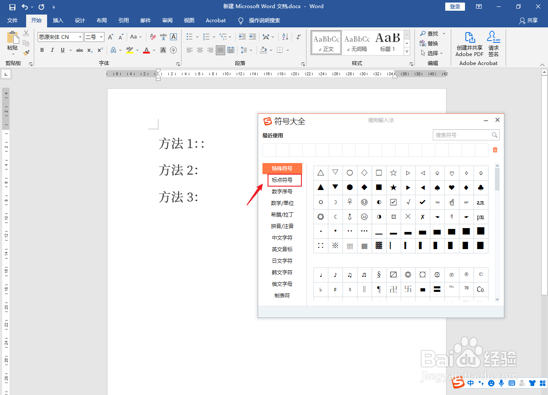The image size is (548, 395).
Task: Switch to the 插入 ribbon tab
Action: click(x=58, y=20)
